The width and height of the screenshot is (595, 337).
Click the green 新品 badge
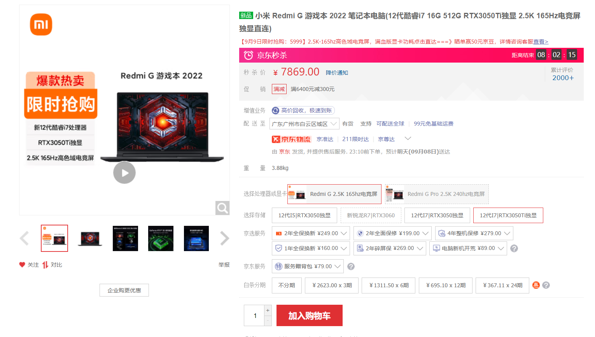tap(246, 16)
